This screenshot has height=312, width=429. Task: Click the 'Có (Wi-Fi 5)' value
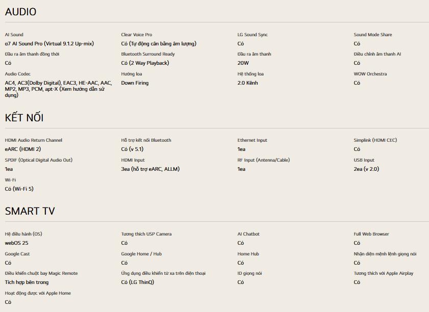tap(19, 189)
